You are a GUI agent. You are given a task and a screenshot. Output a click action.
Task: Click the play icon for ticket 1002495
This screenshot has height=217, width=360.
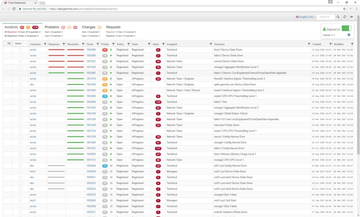[111, 49]
